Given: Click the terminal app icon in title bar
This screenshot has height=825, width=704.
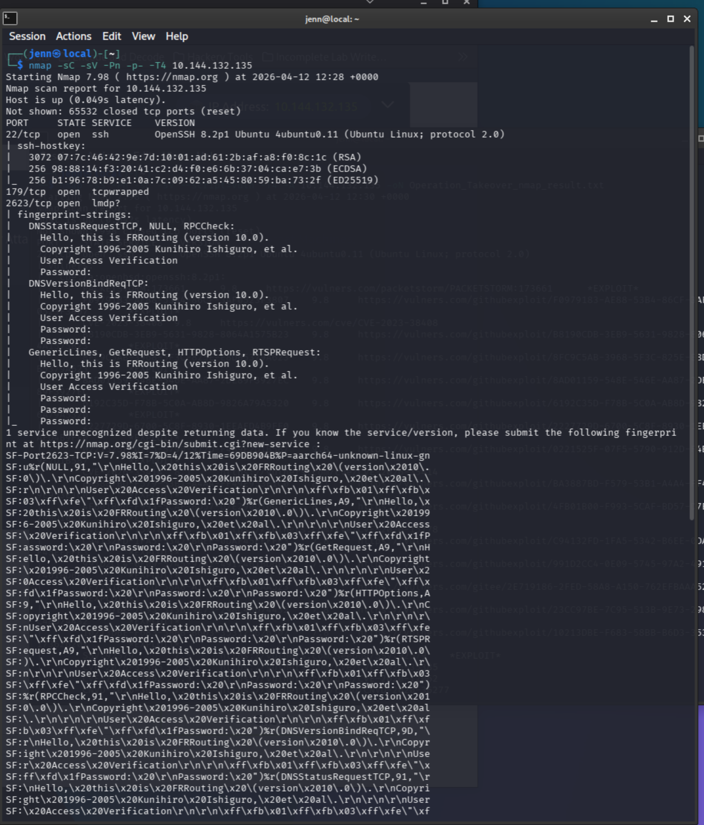Looking at the screenshot, I should click(x=10, y=19).
